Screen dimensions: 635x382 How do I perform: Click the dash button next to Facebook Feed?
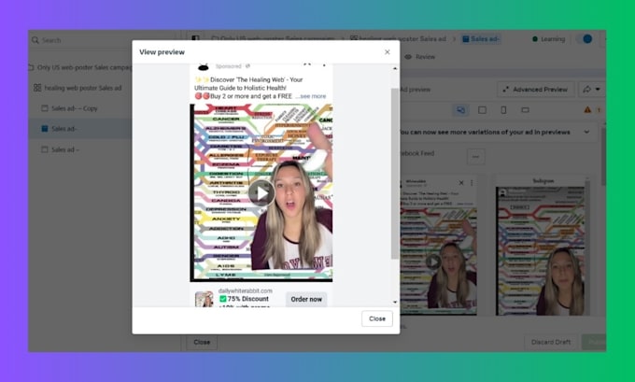pos(476,157)
